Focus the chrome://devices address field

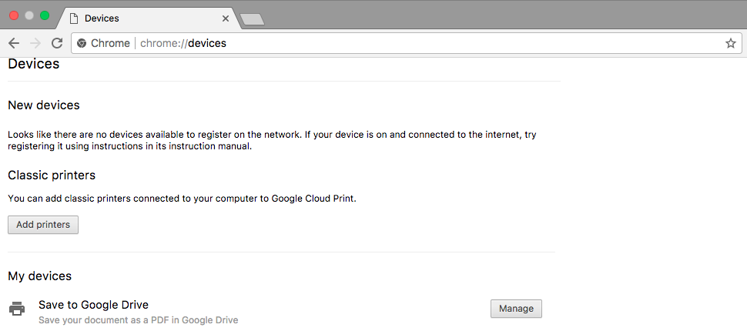(x=407, y=43)
